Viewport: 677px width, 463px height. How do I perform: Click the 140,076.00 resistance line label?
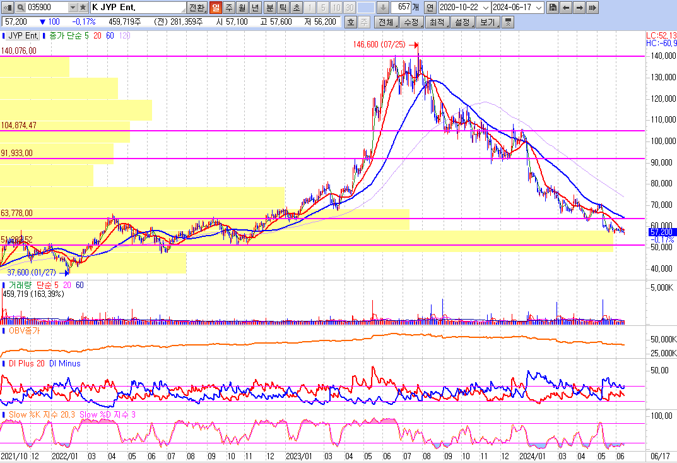(x=18, y=51)
